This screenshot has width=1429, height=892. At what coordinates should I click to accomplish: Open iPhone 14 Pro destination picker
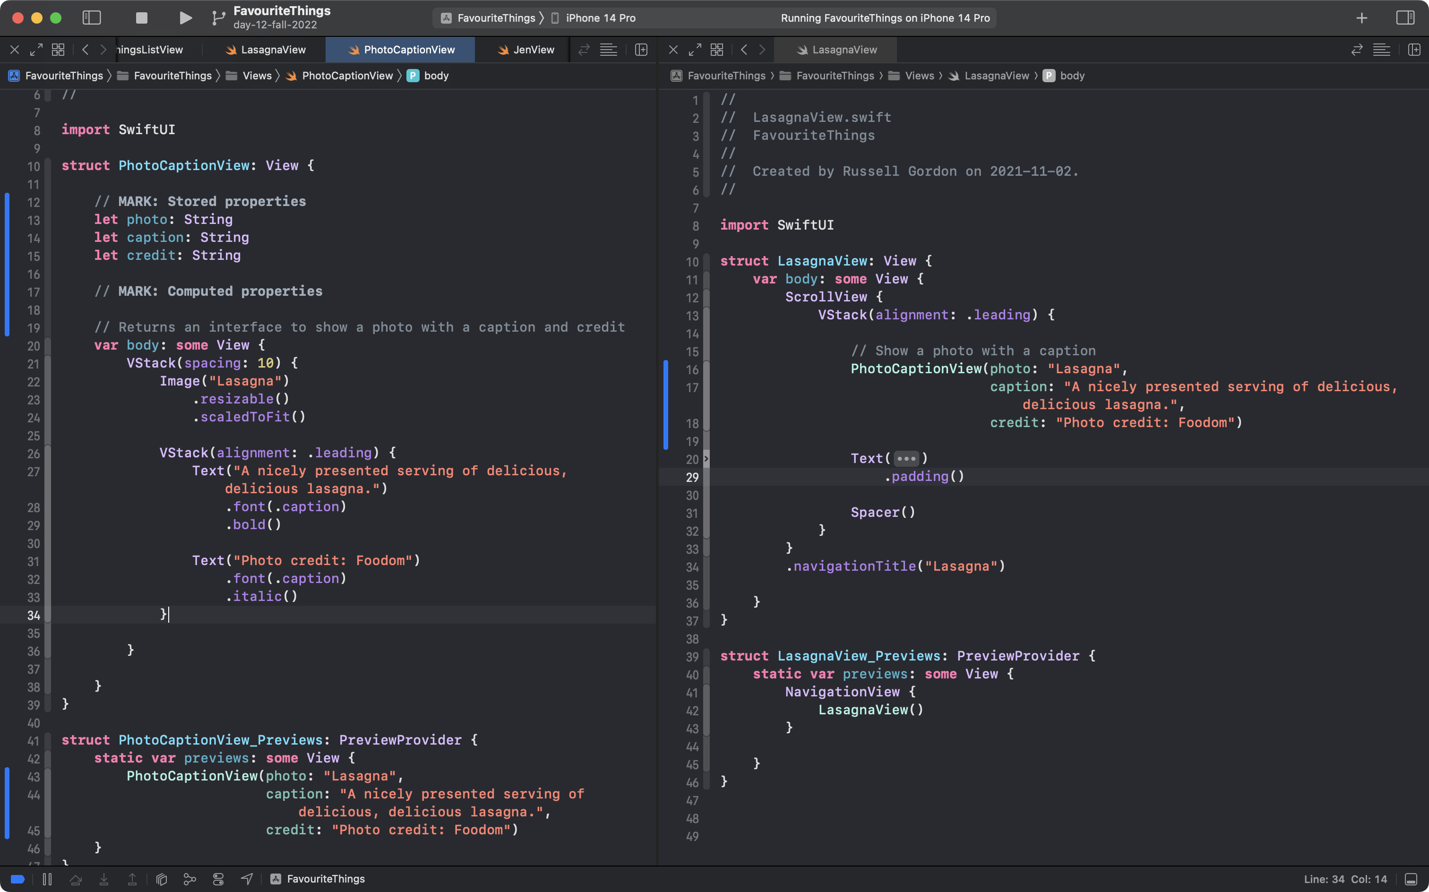(x=600, y=17)
